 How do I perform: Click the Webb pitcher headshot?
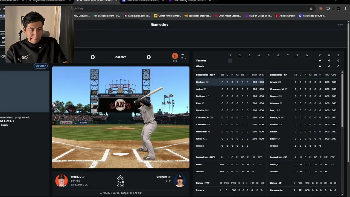(62, 181)
